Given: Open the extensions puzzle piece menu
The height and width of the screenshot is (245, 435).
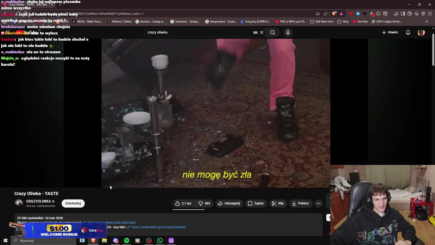Looking at the screenshot, I should coord(379,14).
